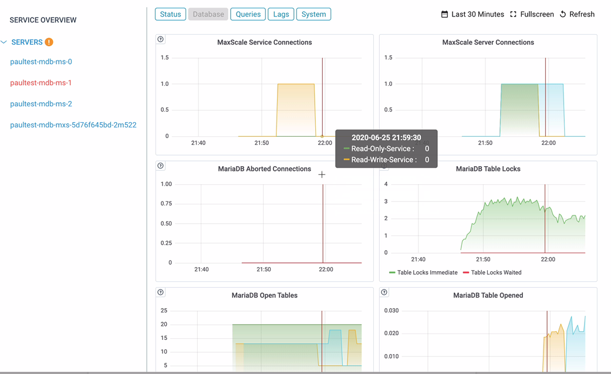Open the Last 30 Minutes time range selector
Image resolution: width=611 pixels, height=374 pixels.
pos(477,14)
